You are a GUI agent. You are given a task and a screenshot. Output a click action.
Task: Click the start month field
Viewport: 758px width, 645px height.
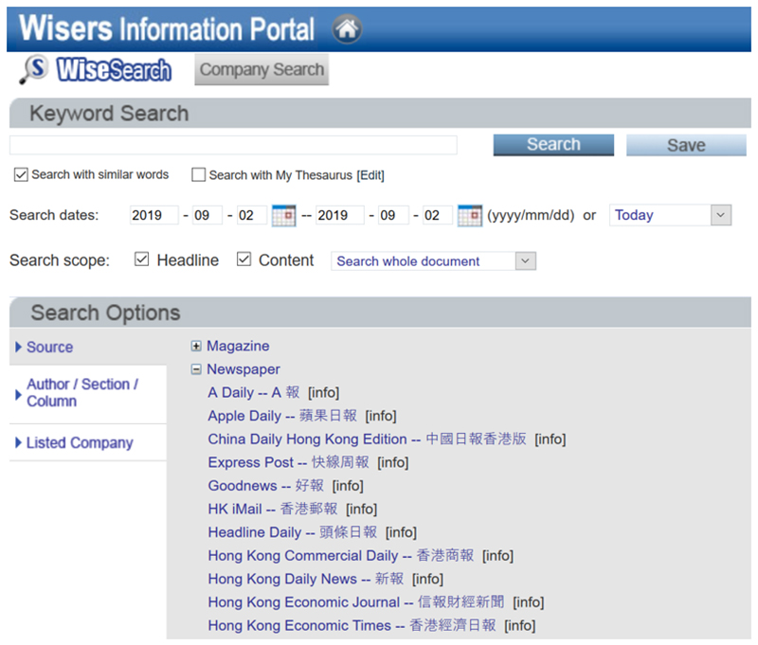click(x=208, y=215)
